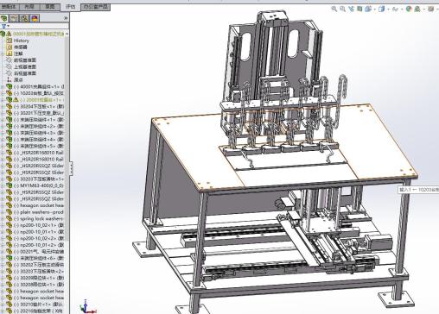This screenshot has height=314, width=439.
Task: Click the 注解 annotations icon
Action: [9, 53]
